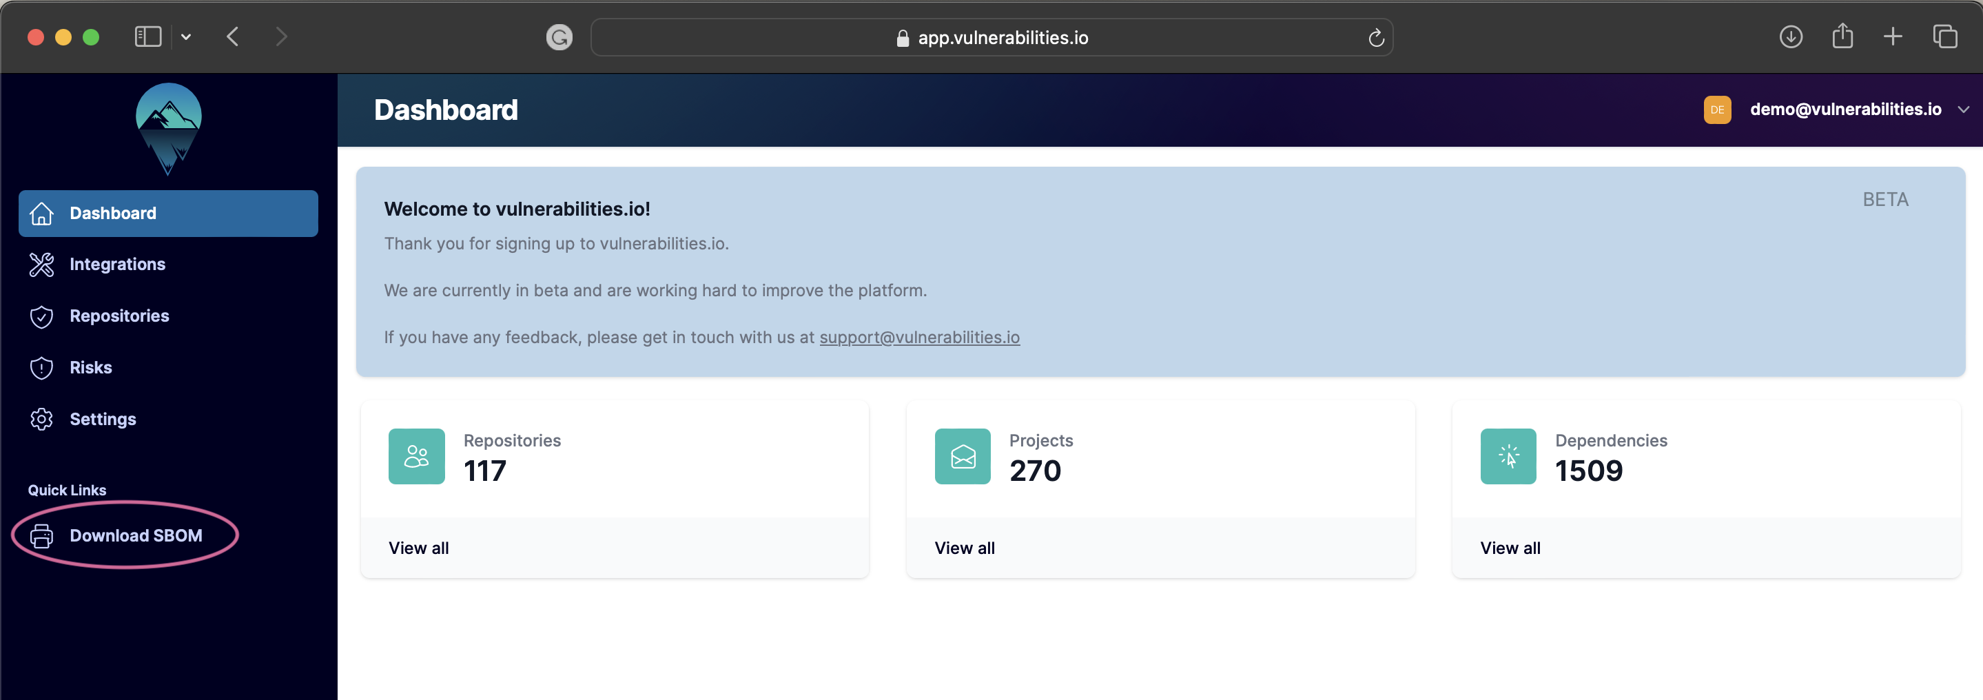The height and width of the screenshot is (700, 1983).
Task: Click the Projects card label
Action: coord(1041,440)
